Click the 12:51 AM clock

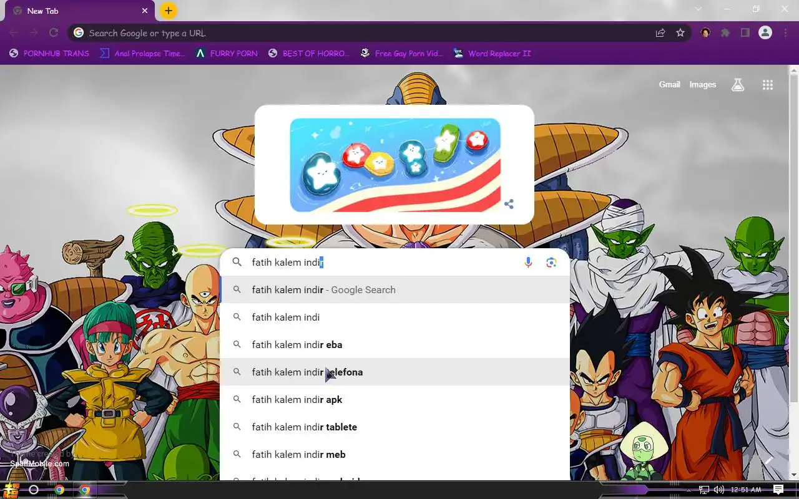pyautogui.click(x=746, y=490)
